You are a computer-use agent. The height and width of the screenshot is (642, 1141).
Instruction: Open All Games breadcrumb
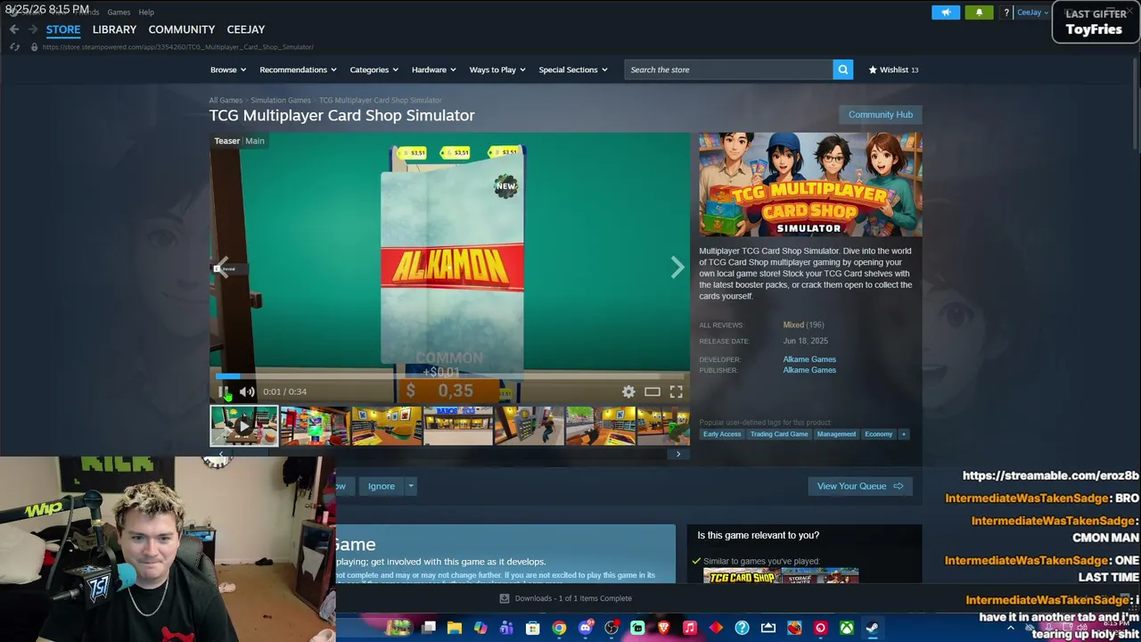coord(226,100)
